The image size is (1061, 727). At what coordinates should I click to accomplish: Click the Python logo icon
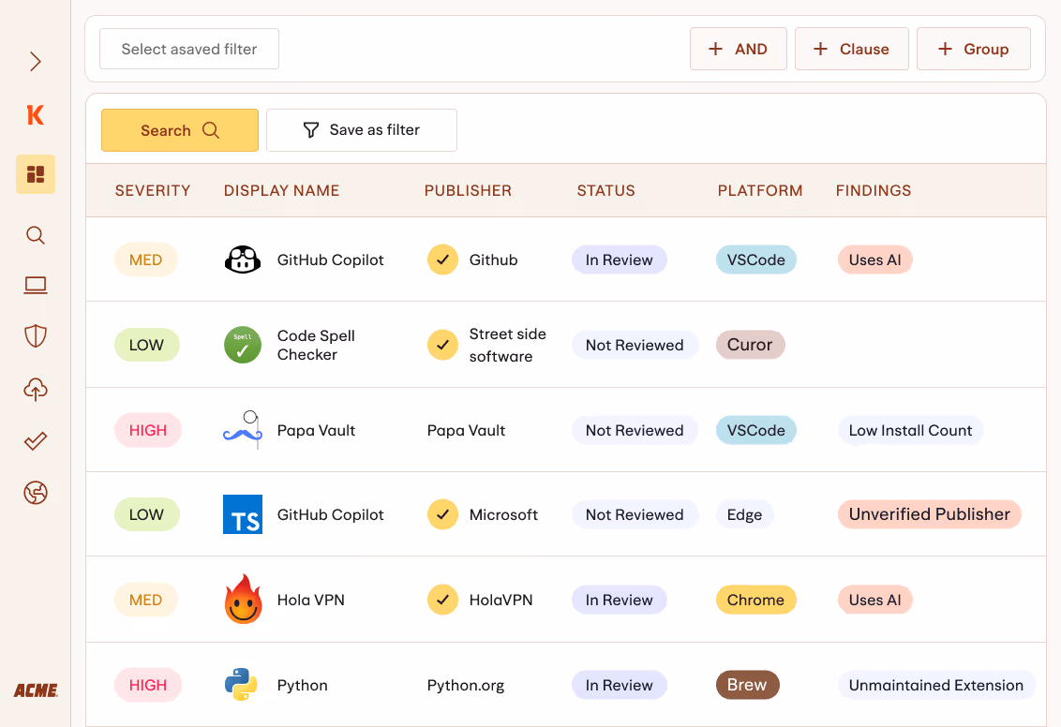[x=242, y=685]
